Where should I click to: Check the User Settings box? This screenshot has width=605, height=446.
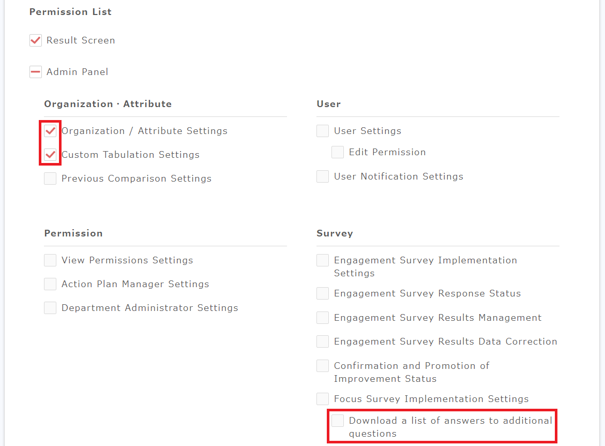tap(323, 131)
